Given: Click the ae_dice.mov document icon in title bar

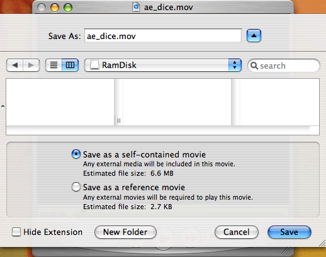Looking at the screenshot, I should (x=136, y=7).
